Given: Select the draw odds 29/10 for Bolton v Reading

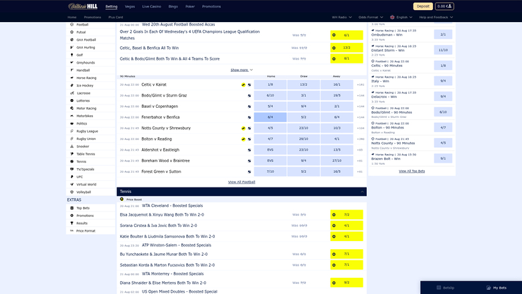Looking at the screenshot, I should click(x=304, y=139).
